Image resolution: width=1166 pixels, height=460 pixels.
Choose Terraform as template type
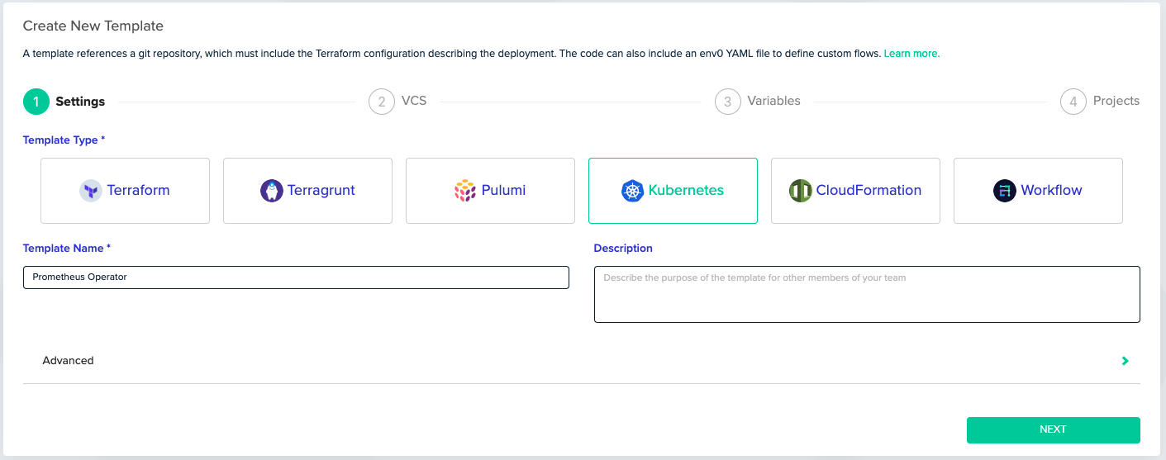coord(125,191)
